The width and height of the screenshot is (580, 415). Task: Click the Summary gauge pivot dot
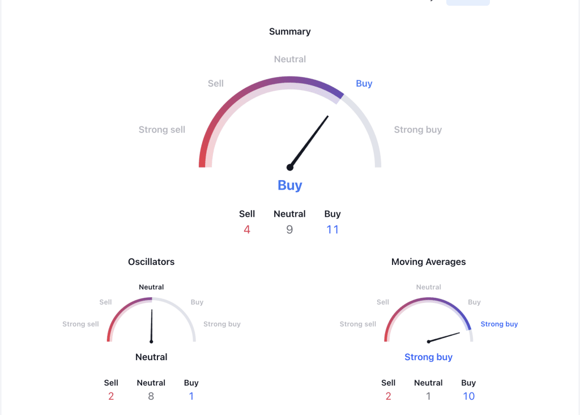tap(290, 168)
